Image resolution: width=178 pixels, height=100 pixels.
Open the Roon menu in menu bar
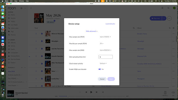7,1
